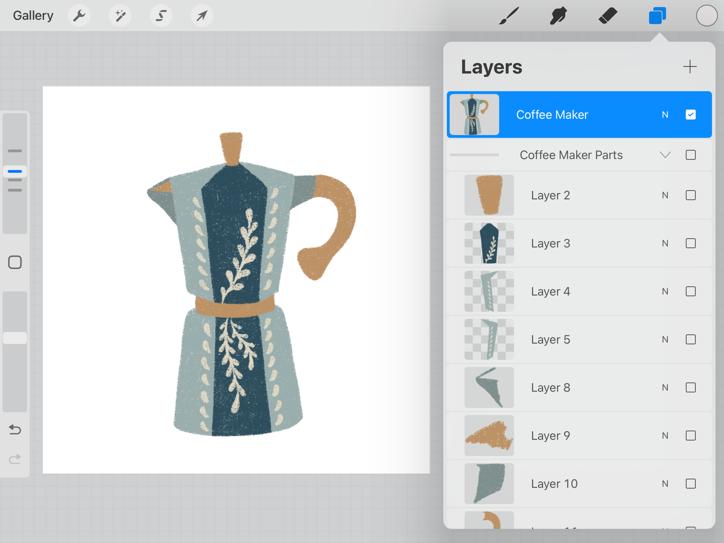Screen dimensions: 724x543
Task: Collapse the Coffee Maker Parts group
Action: pos(665,155)
